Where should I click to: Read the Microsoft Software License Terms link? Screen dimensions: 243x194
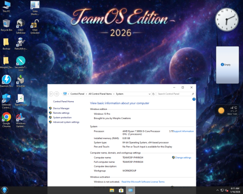[143, 182]
